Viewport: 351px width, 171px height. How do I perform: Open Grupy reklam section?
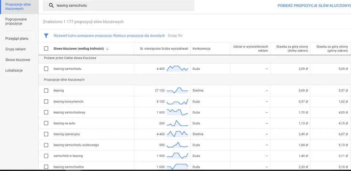[15, 49]
